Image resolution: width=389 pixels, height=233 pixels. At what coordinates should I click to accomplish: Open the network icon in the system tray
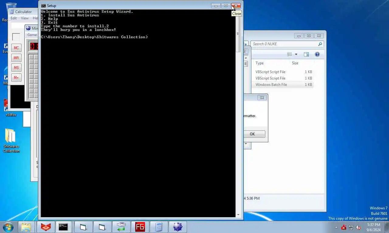click(351, 227)
